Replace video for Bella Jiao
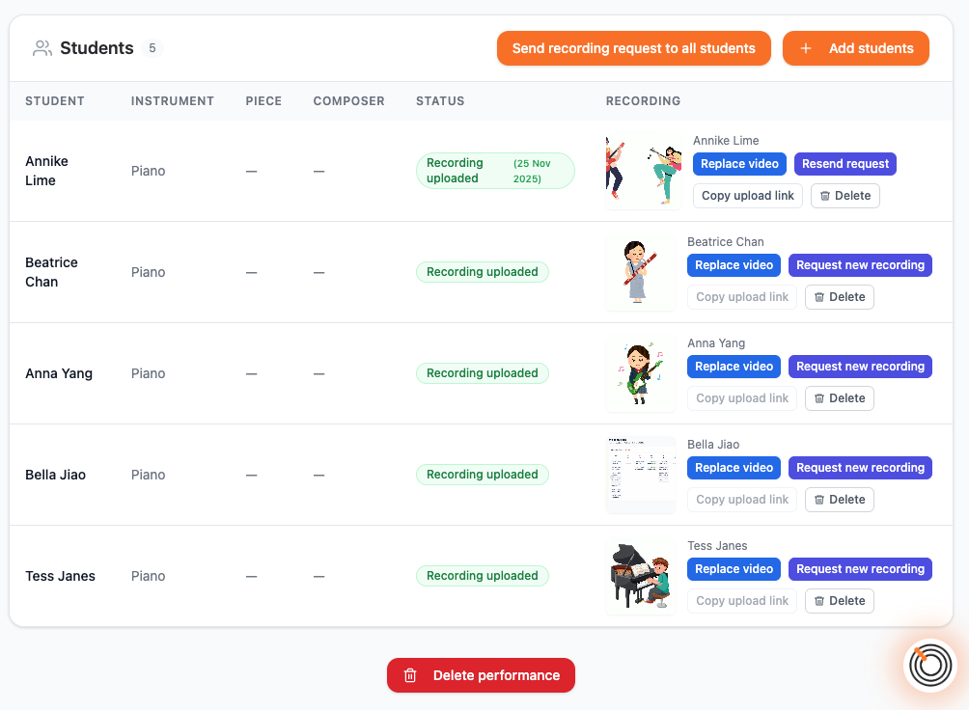The image size is (969, 710). [x=734, y=468]
